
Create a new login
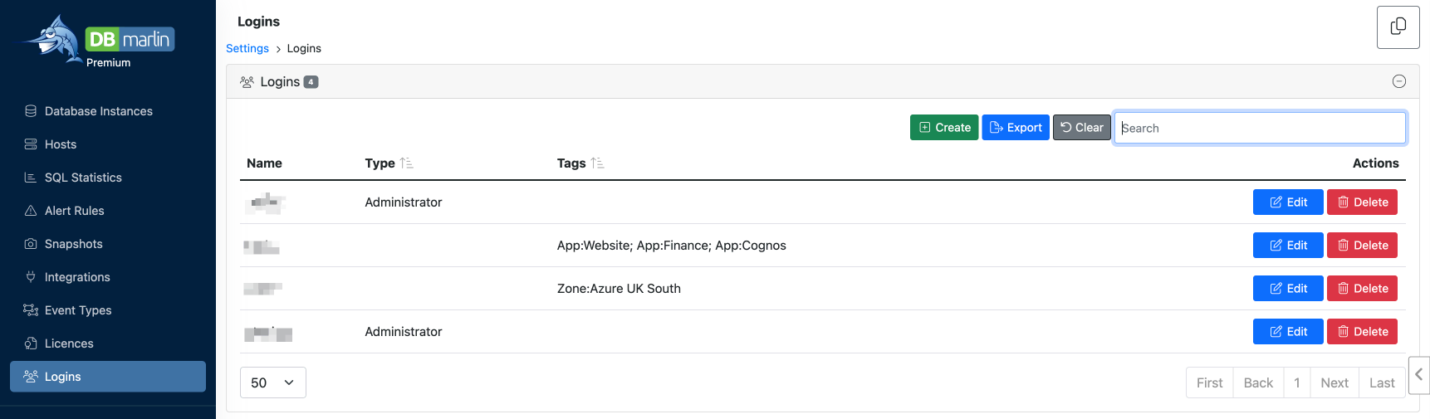[x=944, y=128]
